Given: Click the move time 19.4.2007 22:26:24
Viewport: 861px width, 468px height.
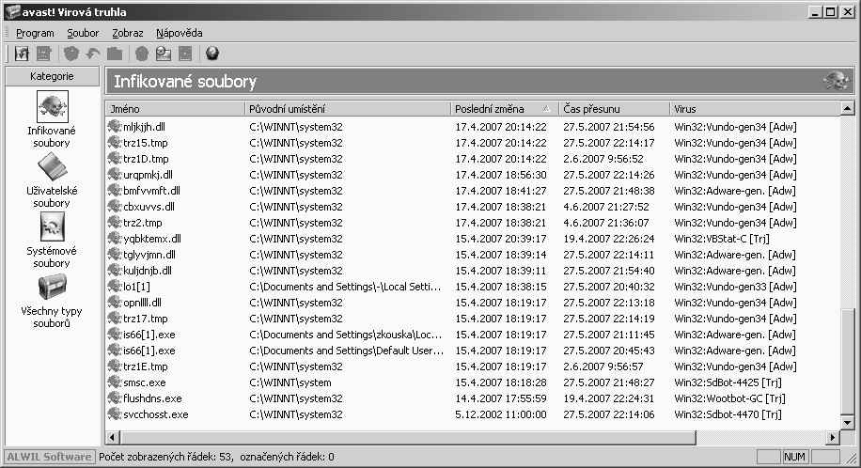Looking at the screenshot, I should pyautogui.click(x=608, y=239).
